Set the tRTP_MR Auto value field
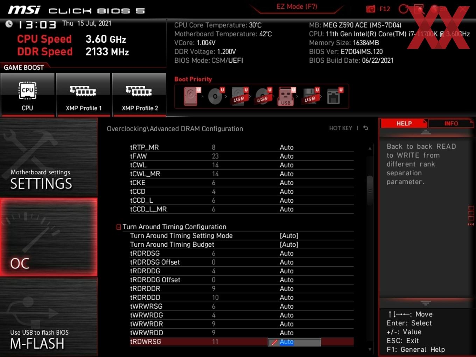 [287, 147]
